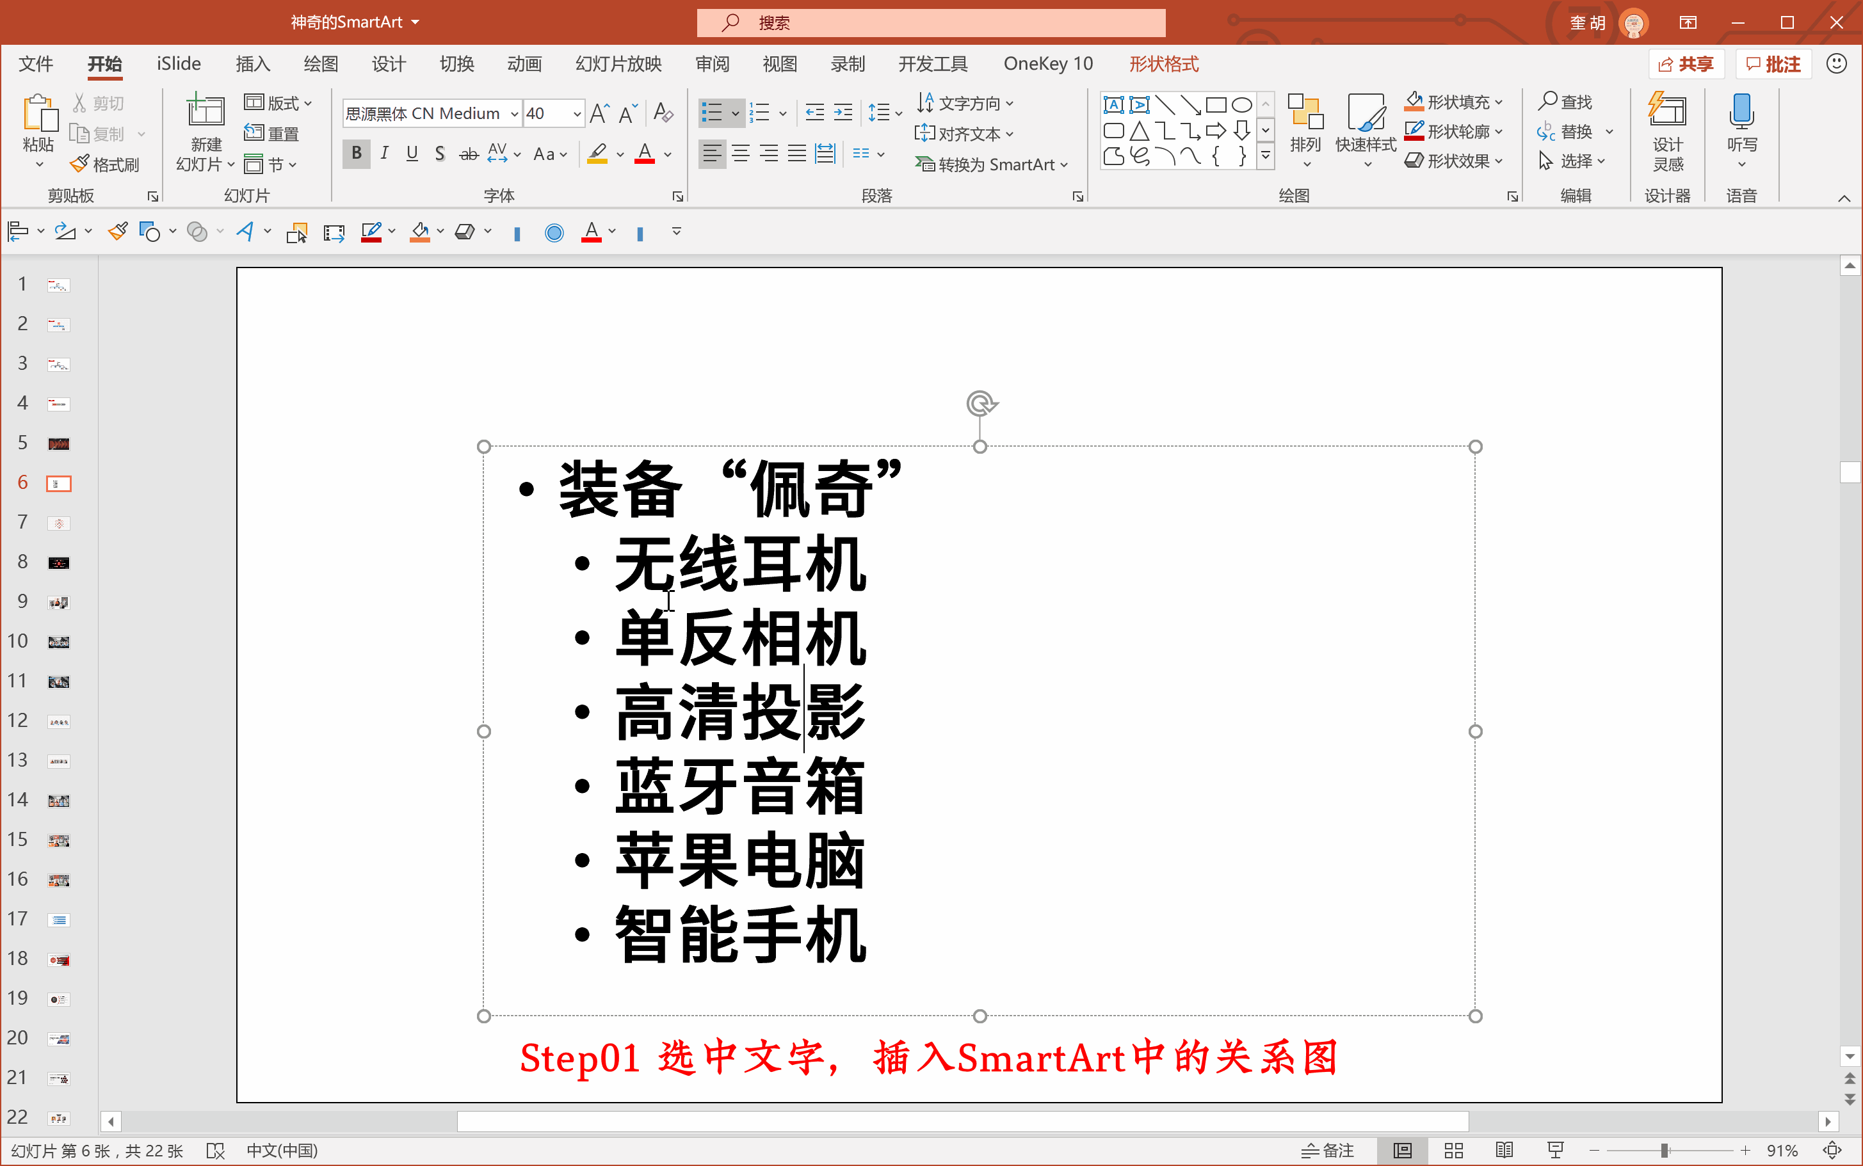Click the strikethrough icon
This screenshot has width=1863, height=1166.
coord(468,154)
